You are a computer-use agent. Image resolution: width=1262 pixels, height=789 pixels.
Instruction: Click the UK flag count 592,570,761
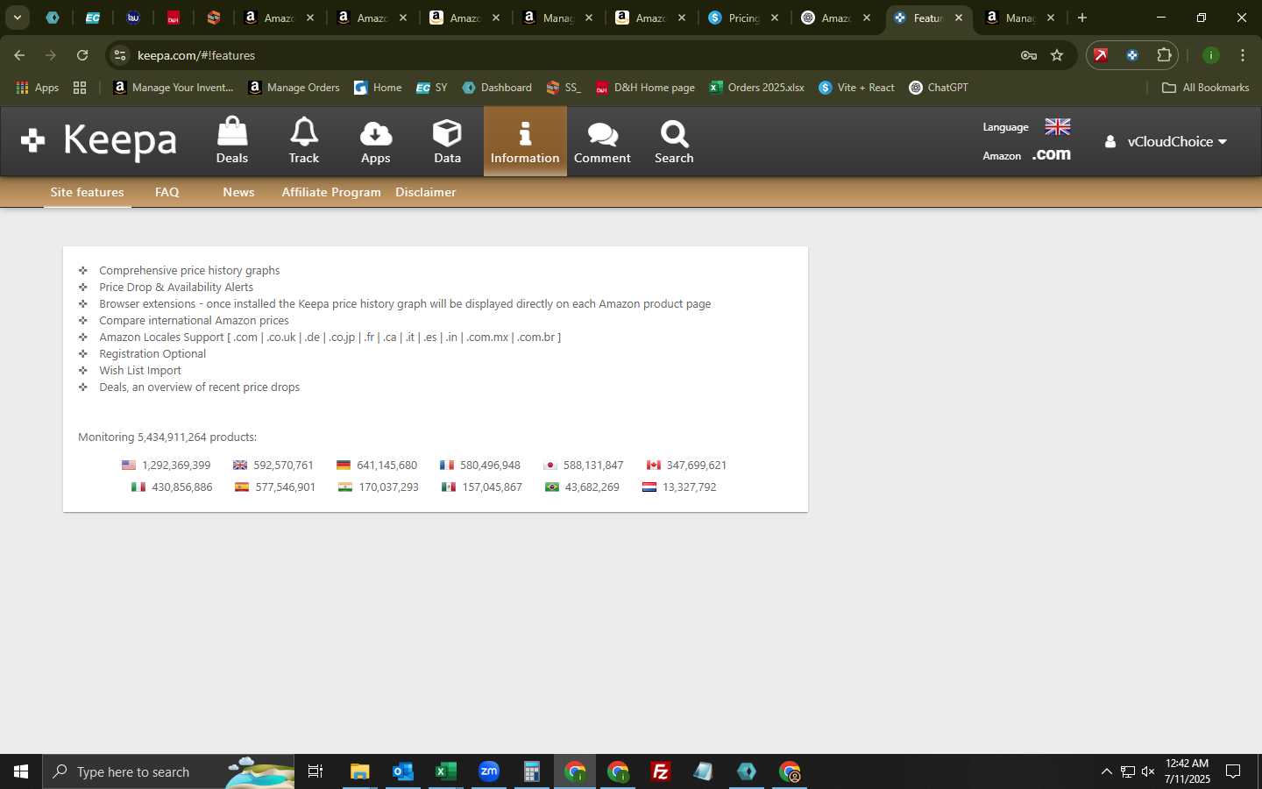(283, 466)
